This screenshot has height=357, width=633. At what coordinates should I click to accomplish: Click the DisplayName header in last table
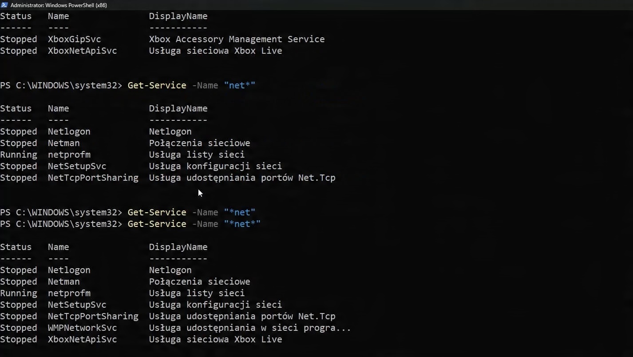pos(178,247)
